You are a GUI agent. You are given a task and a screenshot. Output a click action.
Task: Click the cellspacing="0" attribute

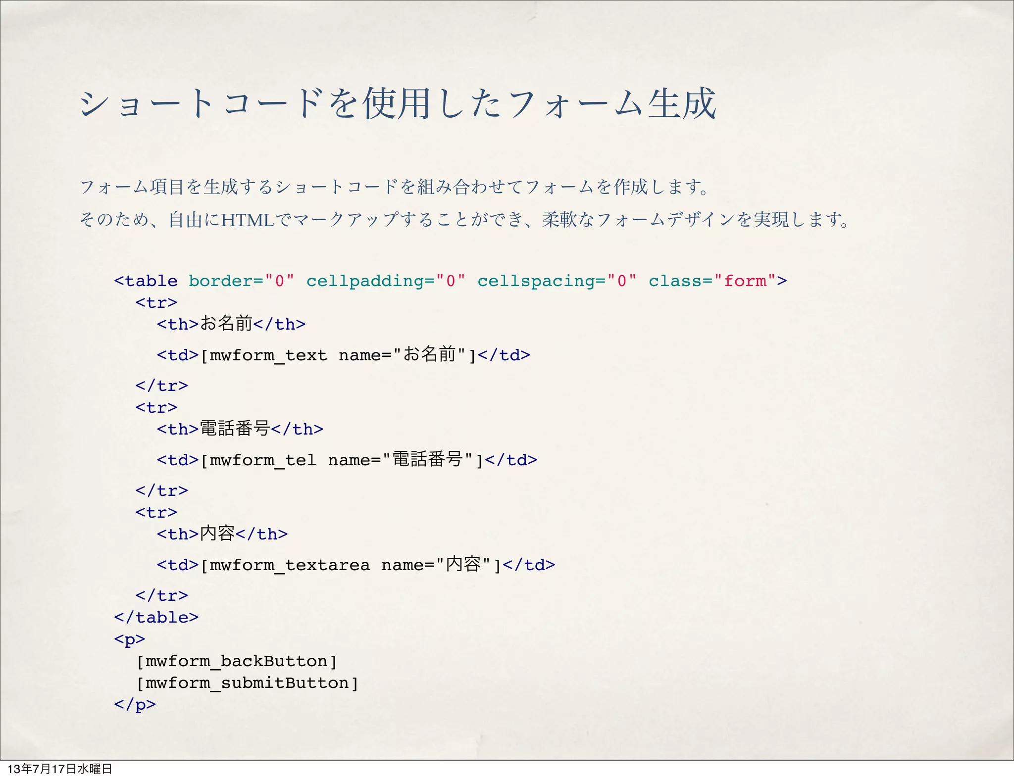(x=557, y=281)
